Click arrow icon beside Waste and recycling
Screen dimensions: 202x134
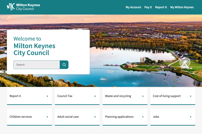click(x=143, y=96)
